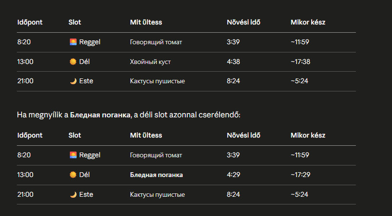This screenshot has width=392, height=216.
Task: Click the 4:38 growth time value
Action: (x=233, y=62)
